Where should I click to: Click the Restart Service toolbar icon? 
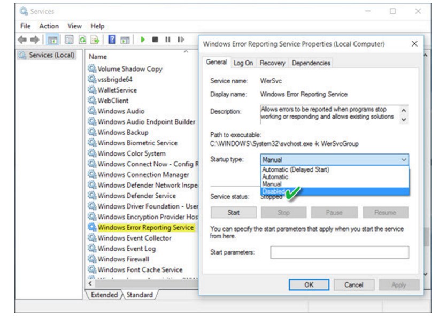(x=181, y=40)
